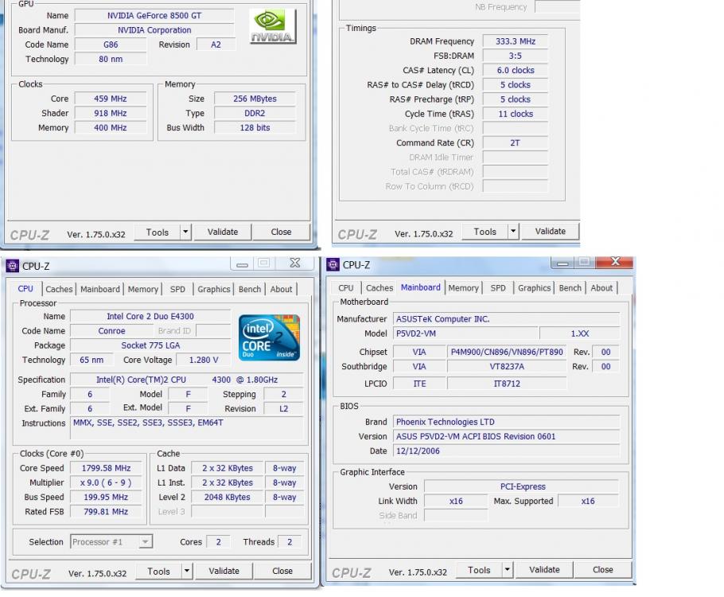The image size is (724, 597).
Task: Open Tools dropdown arrow in Graphics window
Action: pyautogui.click(x=185, y=232)
